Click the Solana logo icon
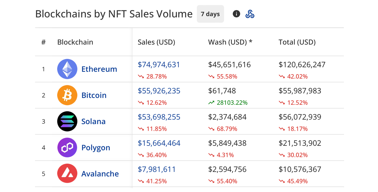 [x=67, y=121]
